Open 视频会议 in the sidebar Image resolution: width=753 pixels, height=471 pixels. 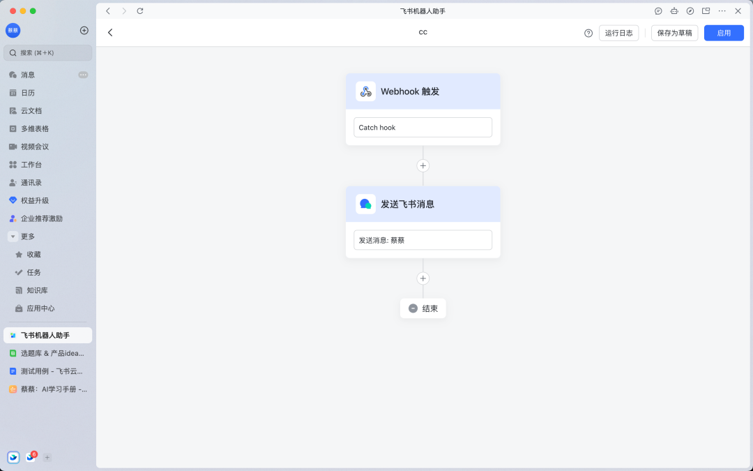tap(47, 147)
